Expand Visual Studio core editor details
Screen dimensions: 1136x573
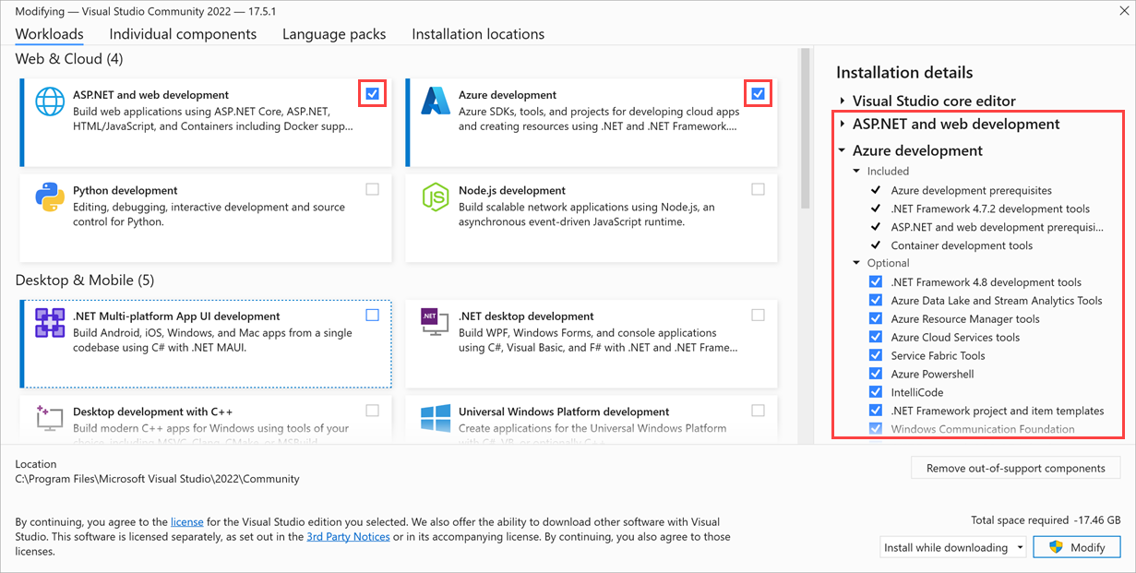842,101
